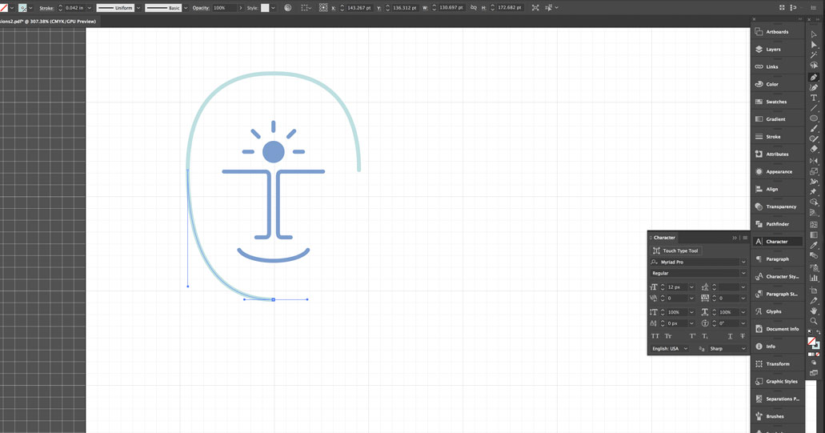Screen dimensions: 825x433
Task: Pick the Ellipse tool
Action: (814, 118)
